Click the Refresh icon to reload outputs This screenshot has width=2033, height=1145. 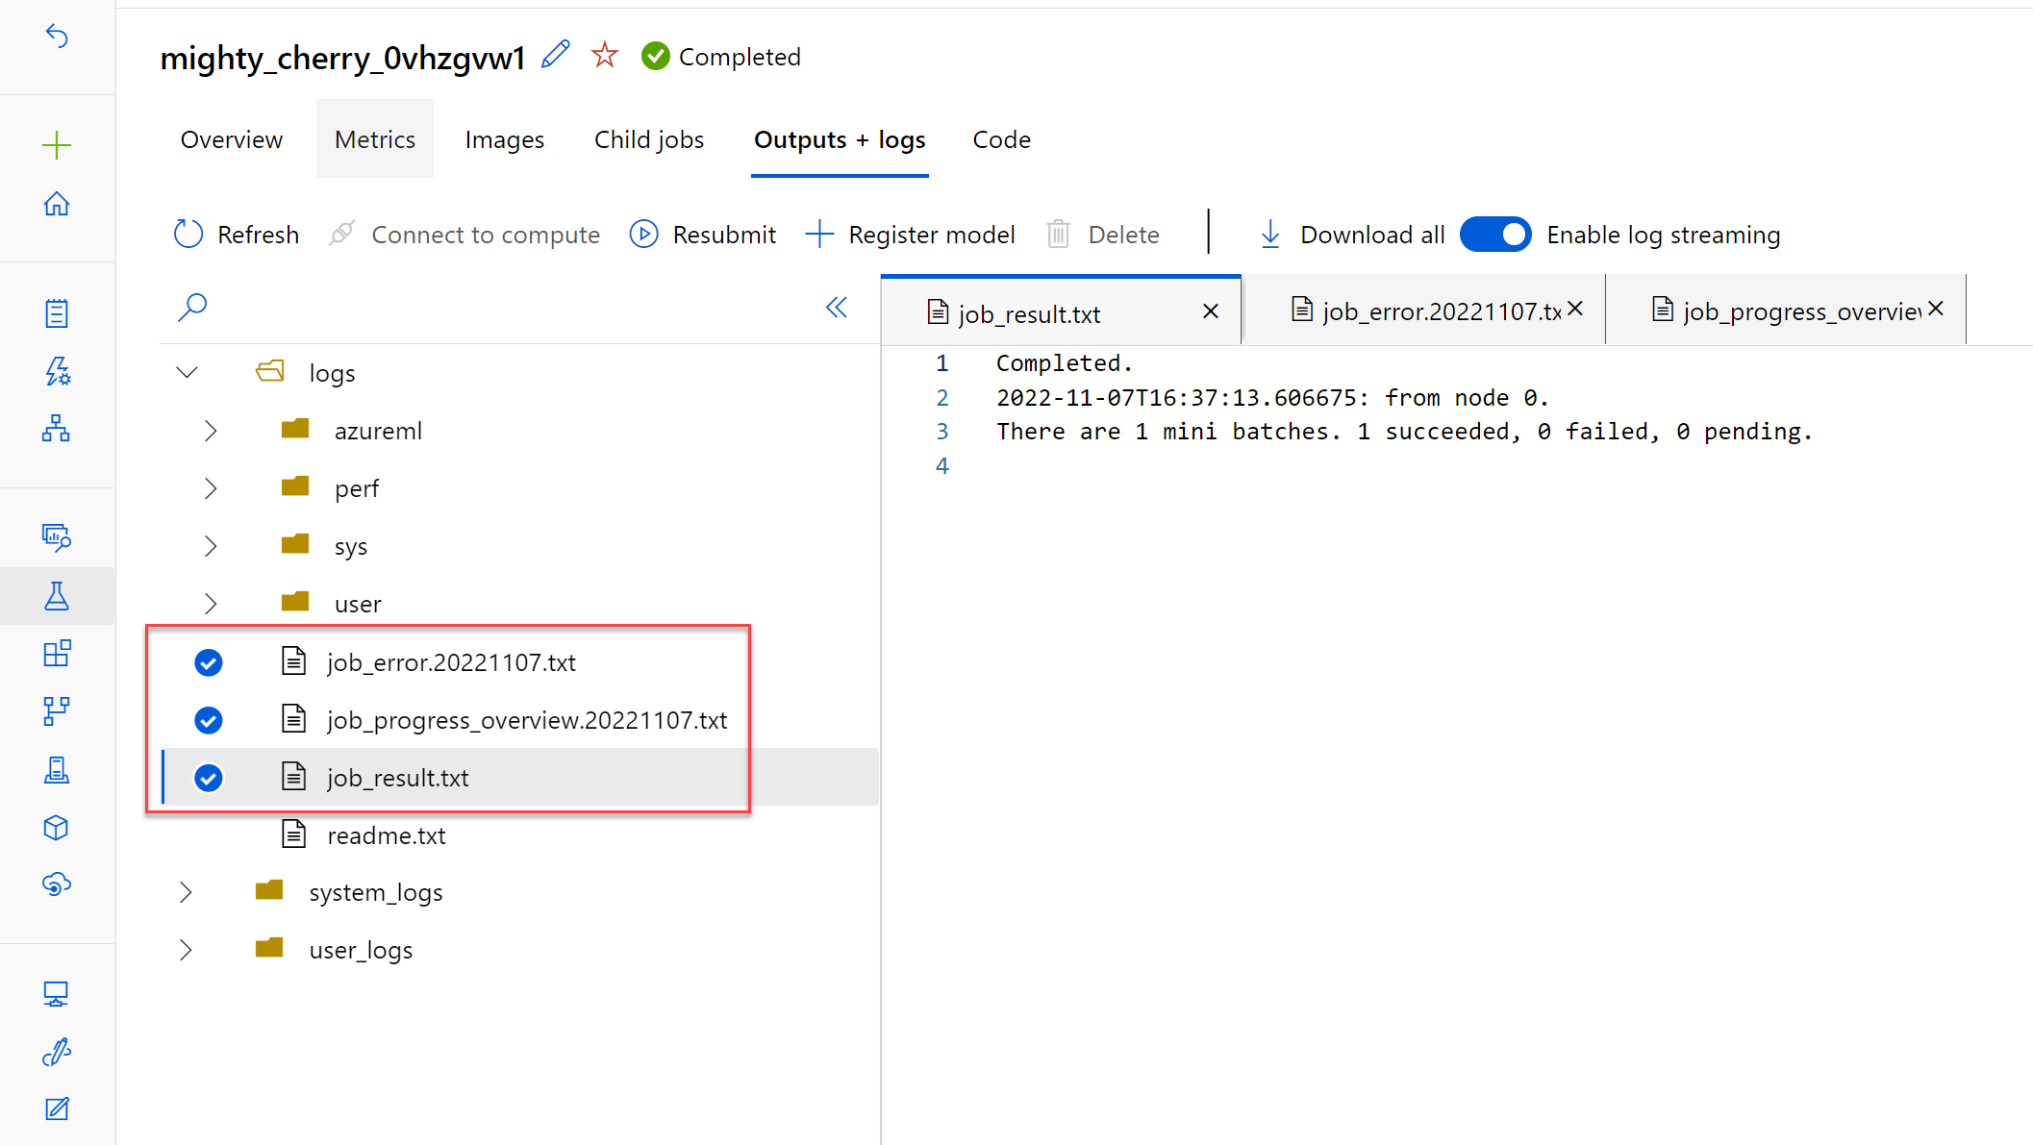coord(188,235)
